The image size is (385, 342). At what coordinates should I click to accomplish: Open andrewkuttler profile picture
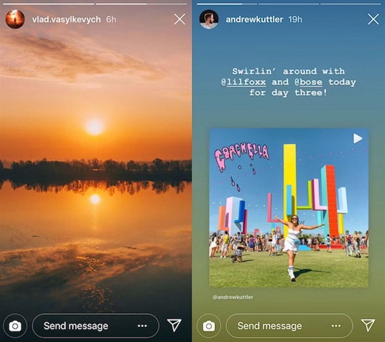coord(209,19)
